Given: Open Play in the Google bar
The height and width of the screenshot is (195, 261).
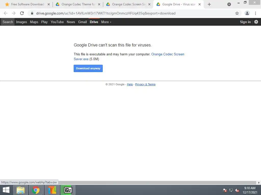Looking at the screenshot, I should click(x=44, y=22).
